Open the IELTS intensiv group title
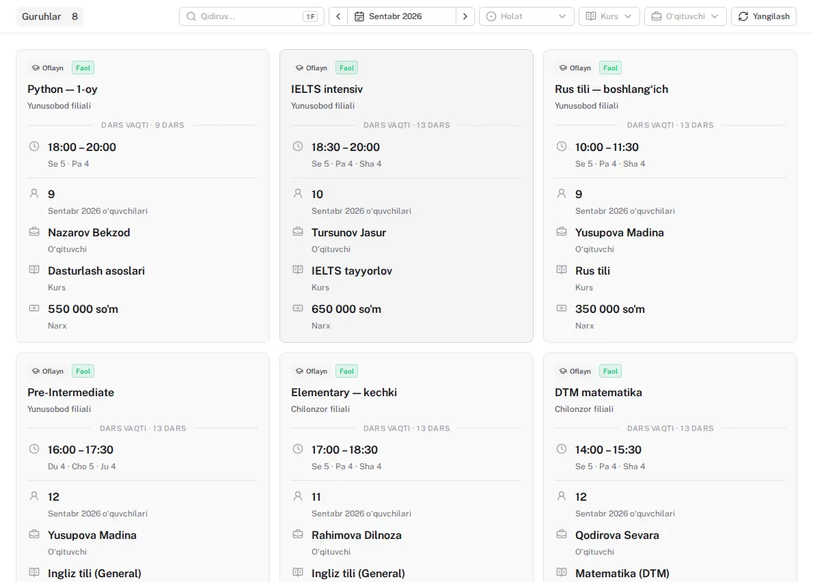This screenshot has width=813, height=582. tap(327, 89)
